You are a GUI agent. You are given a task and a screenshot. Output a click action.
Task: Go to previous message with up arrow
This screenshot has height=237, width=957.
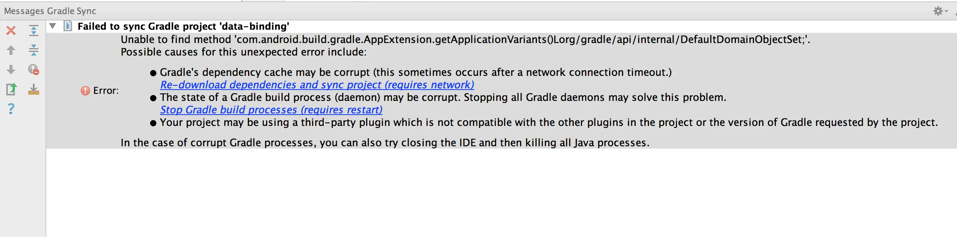point(11,50)
